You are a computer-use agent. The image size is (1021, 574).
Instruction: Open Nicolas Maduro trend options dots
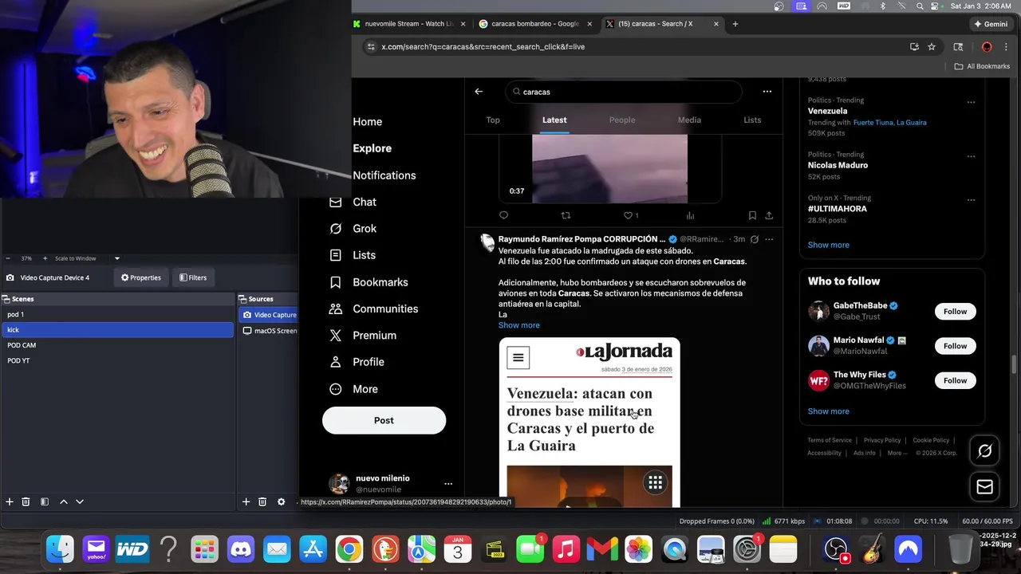971,156
